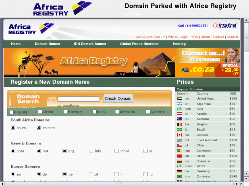Screen dimensions: 249x186
Task: Click the Check Domain button
Action: point(118,99)
